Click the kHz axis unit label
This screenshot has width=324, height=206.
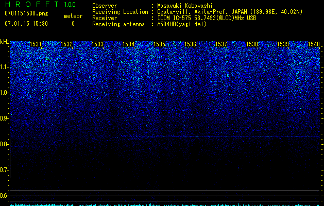(x=5, y=42)
